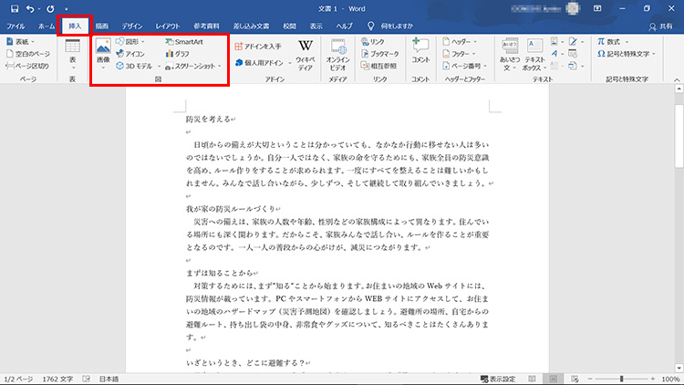Screen dimensions: 684x385
Task: Expand the 図形 (Shapes) dropdown
Action: (x=133, y=42)
